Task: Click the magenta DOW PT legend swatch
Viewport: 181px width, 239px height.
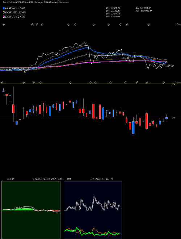Action: point(4,17)
